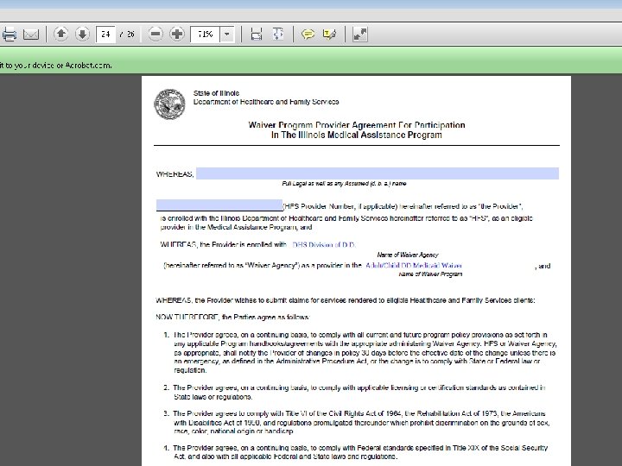Screen dimensions: 622x466
Task: Toggle read mode expand icon
Action: point(359,34)
